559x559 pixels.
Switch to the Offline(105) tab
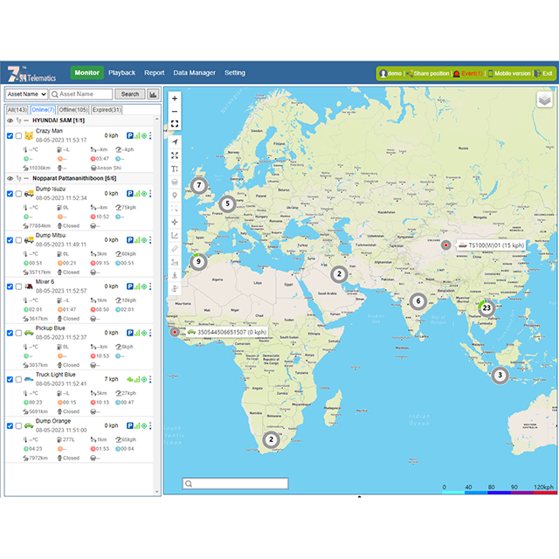tap(73, 110)
